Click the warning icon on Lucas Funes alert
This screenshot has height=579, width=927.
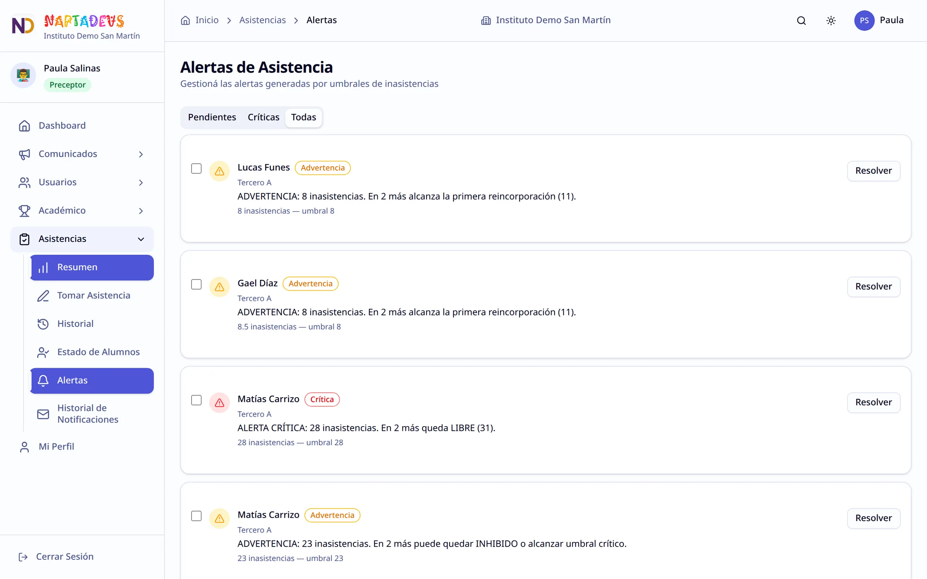tap(219, 171)
